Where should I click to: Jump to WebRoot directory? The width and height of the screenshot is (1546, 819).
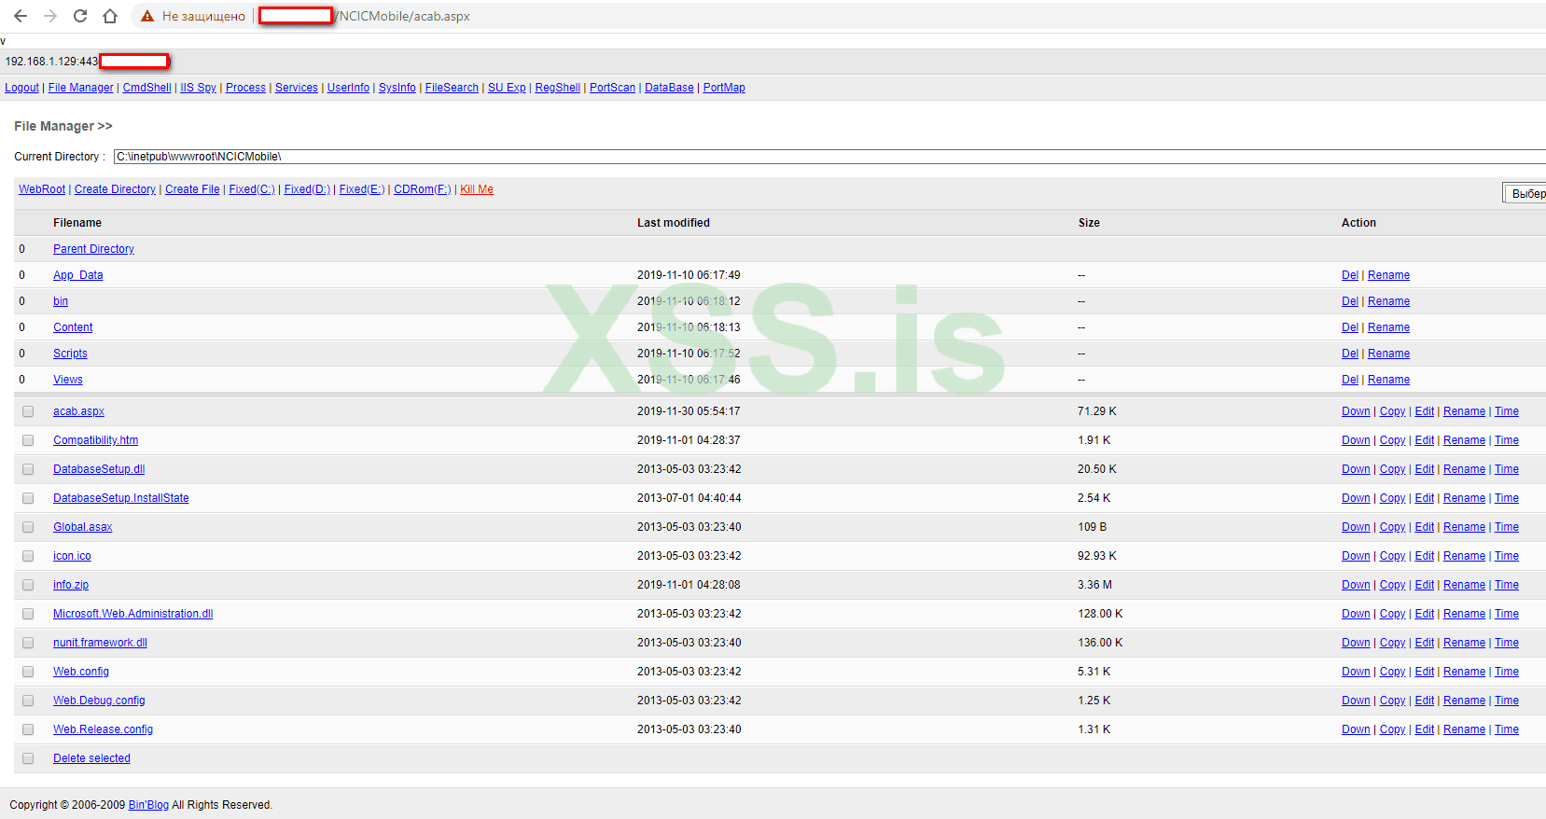[42, 189]
